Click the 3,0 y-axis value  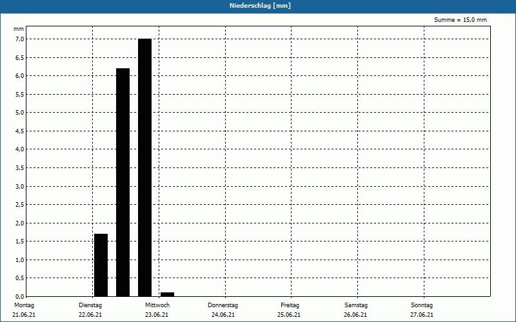coord(20,186)
